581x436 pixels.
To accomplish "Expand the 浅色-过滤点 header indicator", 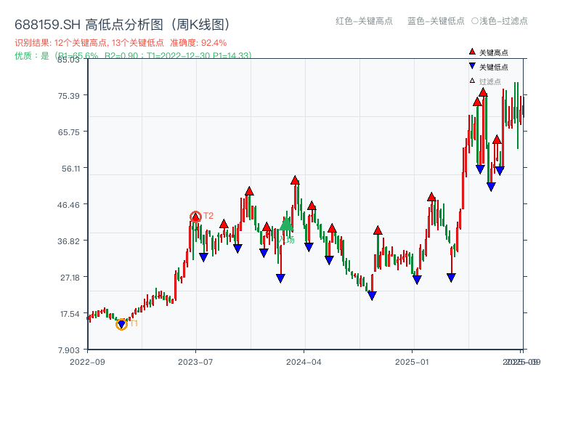I will pos(473,22).
